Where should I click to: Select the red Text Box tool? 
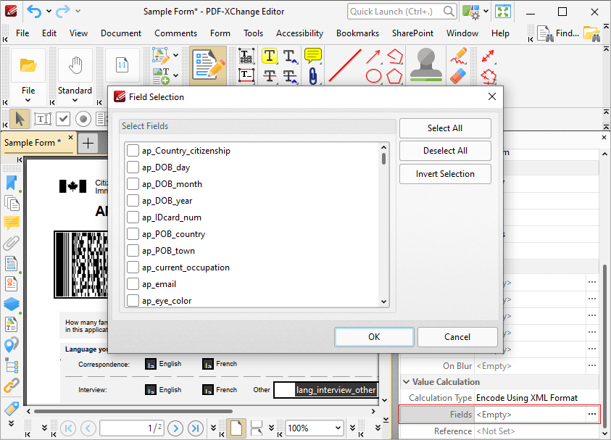coord(246,75)
